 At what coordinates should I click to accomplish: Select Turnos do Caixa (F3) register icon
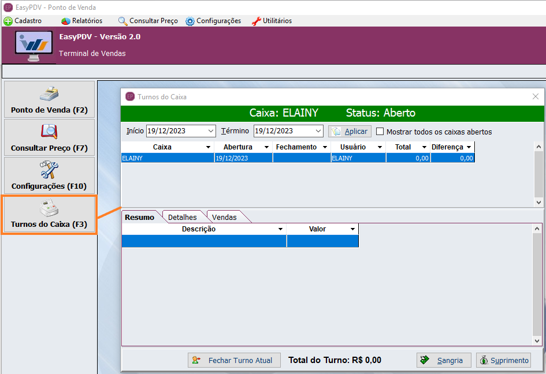click(x=49, y=208)
